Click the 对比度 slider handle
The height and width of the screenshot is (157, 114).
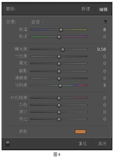tap(59, 56)
